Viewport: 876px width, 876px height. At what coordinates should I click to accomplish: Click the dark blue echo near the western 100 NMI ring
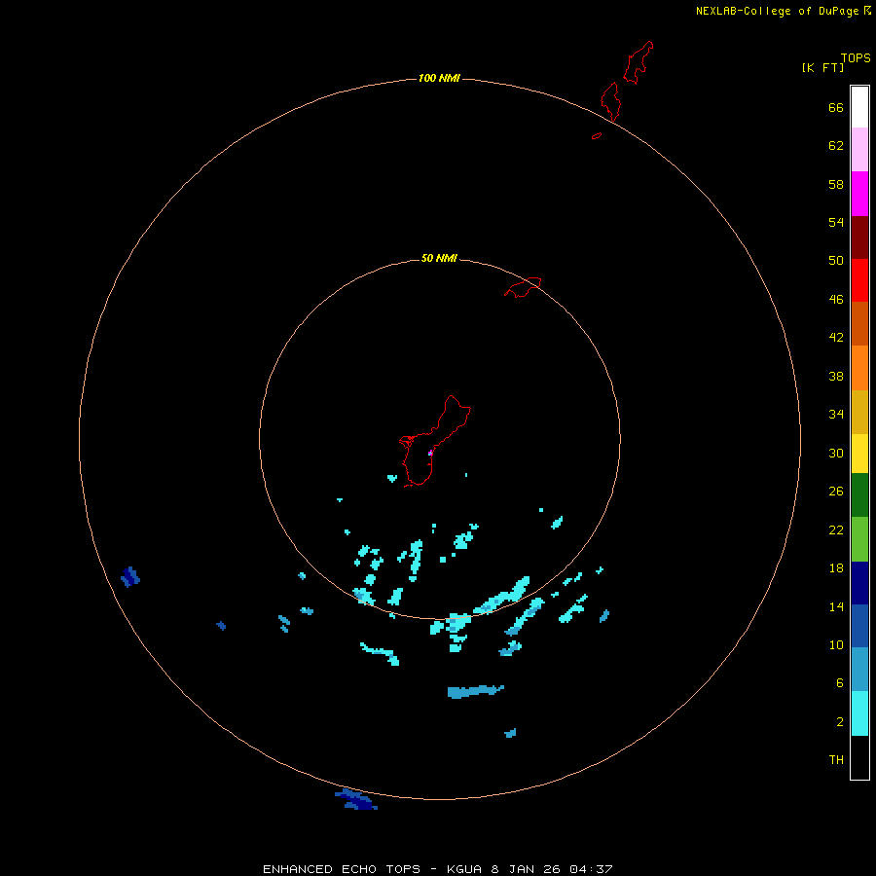click(130, 576)
